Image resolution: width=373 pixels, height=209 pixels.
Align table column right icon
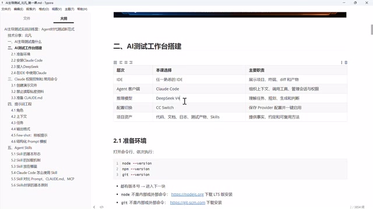coord(131,62)
